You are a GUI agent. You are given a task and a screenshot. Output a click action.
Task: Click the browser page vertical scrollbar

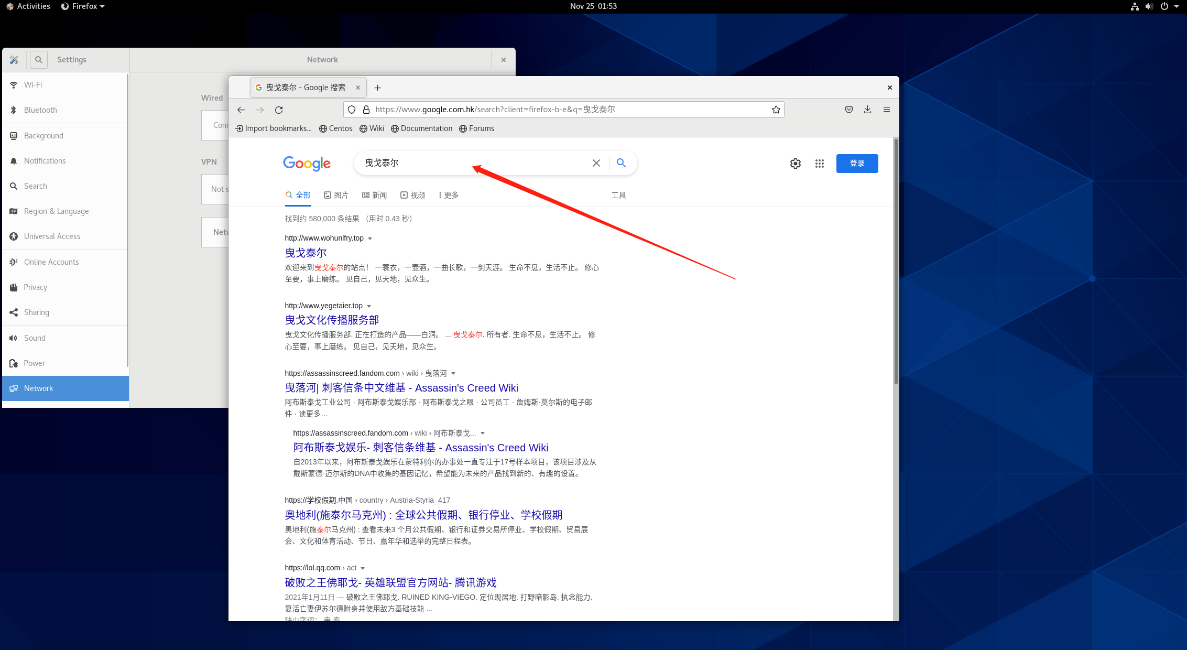896,262
